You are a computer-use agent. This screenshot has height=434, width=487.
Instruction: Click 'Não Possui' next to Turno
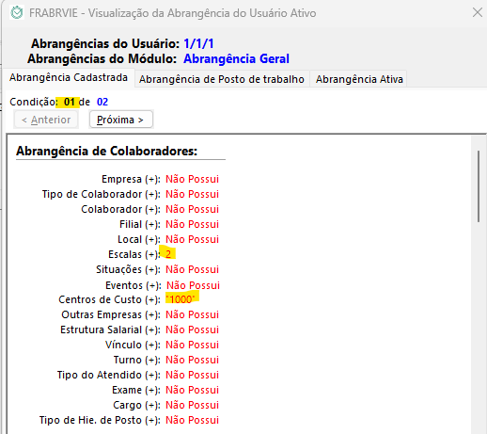click(192, 360)
